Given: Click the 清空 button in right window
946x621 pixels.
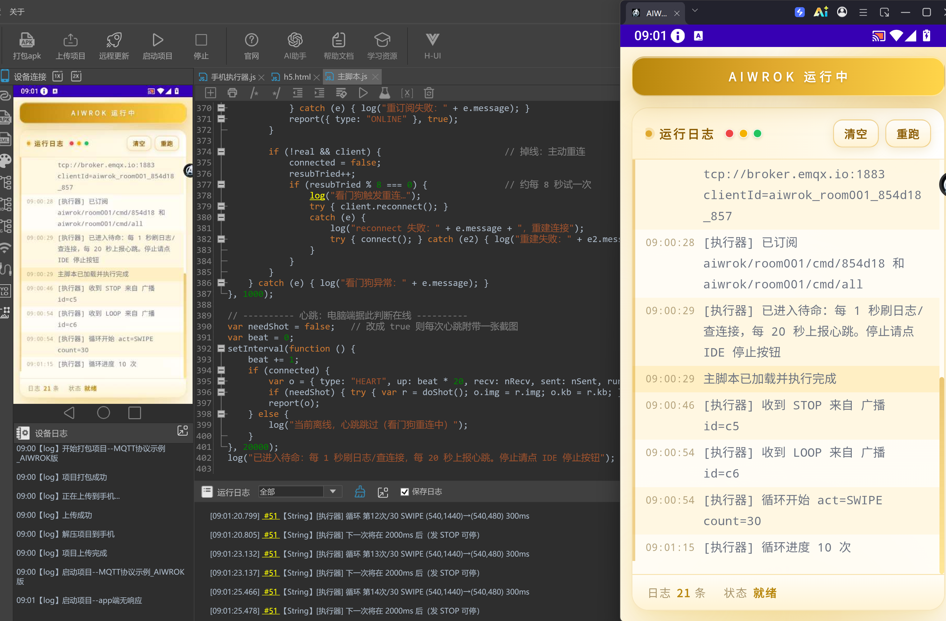Looking at the screenshot, I should pos(855,133).
